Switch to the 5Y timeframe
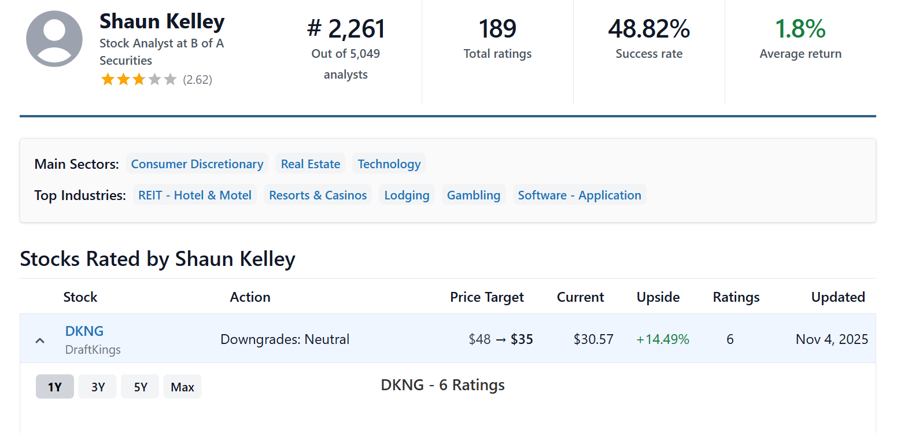The height and width of the screenshot is (433, 897). coord(139,386)
